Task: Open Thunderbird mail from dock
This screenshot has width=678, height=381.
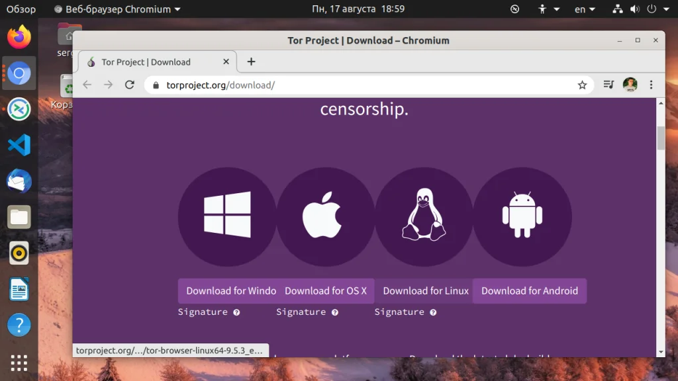Action: pos(19,181)
